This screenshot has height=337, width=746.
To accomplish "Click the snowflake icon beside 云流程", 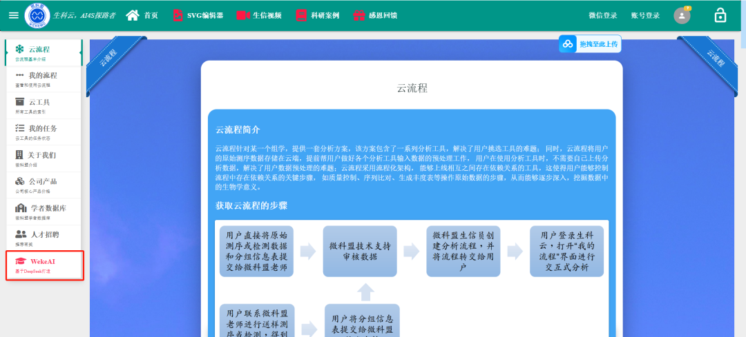I will (19, 49).
